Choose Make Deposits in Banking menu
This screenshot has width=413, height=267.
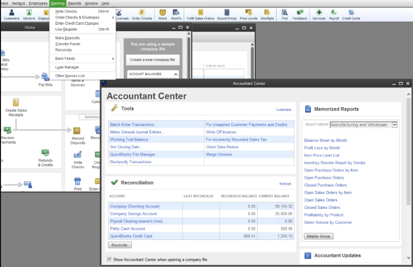pyautogui.click(x=83, y=38)
